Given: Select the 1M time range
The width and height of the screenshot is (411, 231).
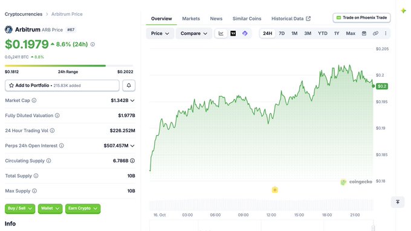Looking at the screenshot, I should [294, 34].
